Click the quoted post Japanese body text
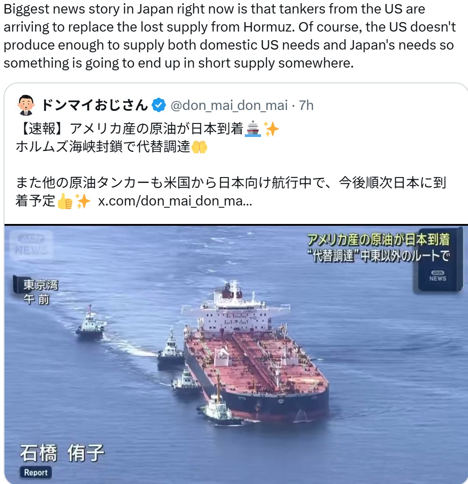The image size is (468, 484). (230, 164)
